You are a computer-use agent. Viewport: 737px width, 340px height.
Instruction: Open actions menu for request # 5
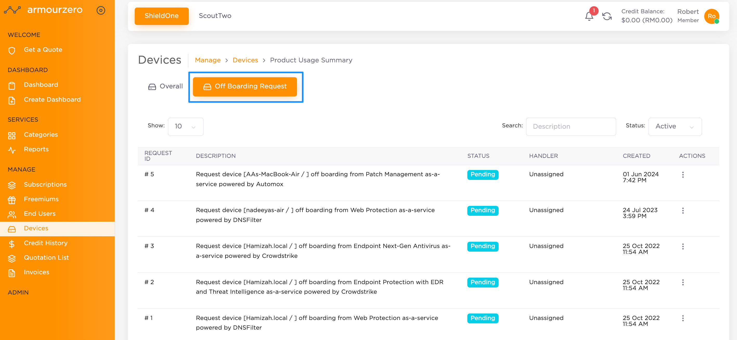pyautogui.click(x=683, y=175)
